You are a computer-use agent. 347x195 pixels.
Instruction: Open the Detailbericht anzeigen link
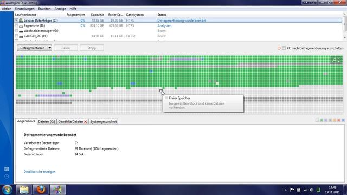[40, 172]
